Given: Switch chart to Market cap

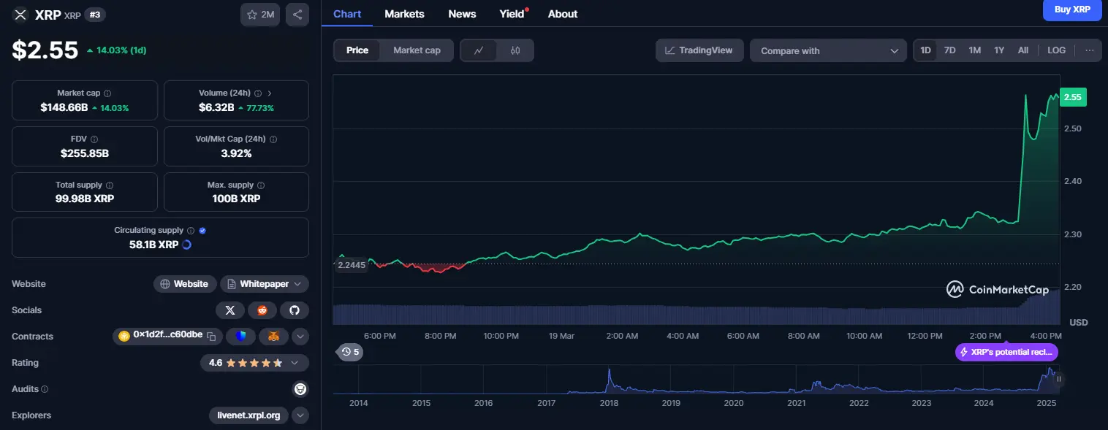Looking at the screenshot, I should click(417, 50).
